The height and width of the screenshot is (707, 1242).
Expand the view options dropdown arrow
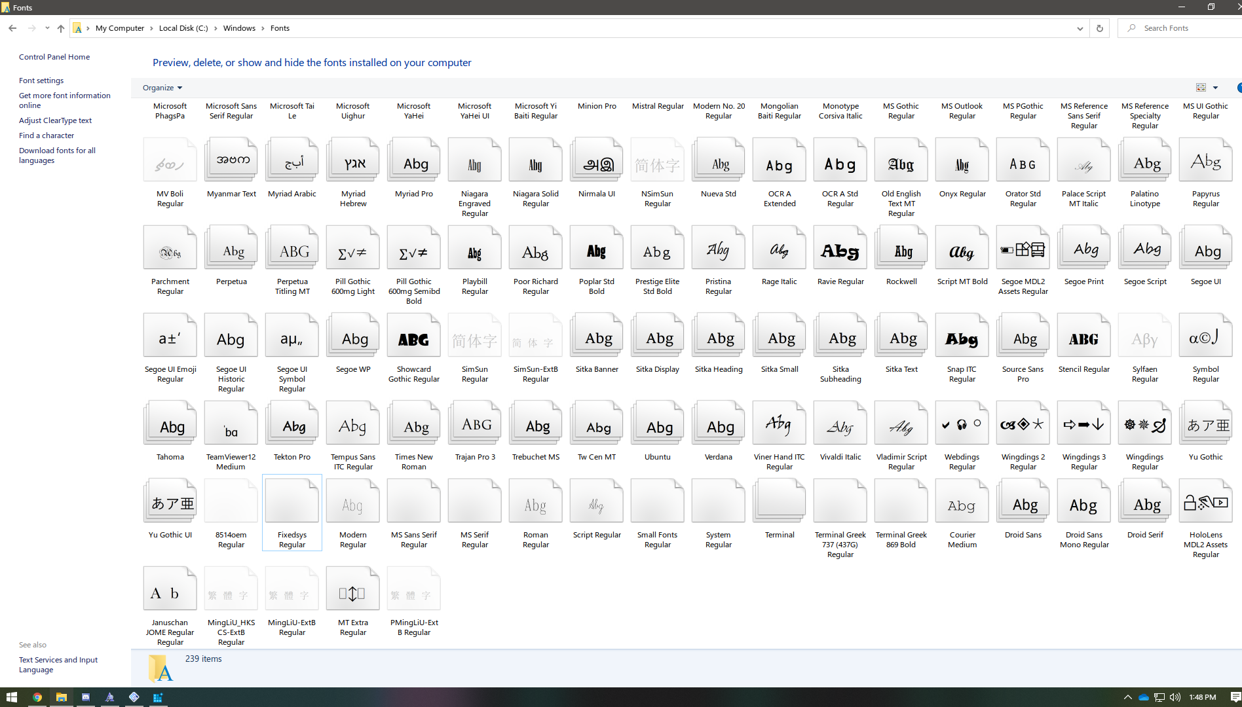tap(1215, 88)
